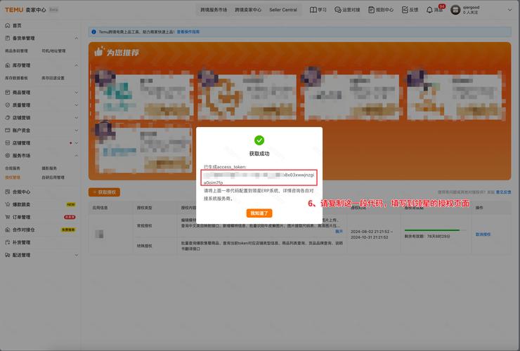Screen dimensions: 520x351
Task: Expand the 配送管理 section chevron
Action: coord(77,255)
